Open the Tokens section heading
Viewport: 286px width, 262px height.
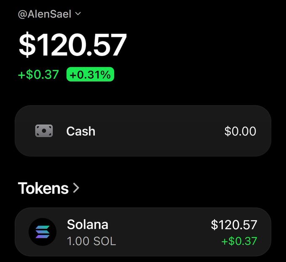coord(43,188)
